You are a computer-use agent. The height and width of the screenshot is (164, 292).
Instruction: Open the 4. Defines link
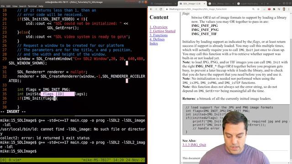pyautogui.click(x=157, y=39)
